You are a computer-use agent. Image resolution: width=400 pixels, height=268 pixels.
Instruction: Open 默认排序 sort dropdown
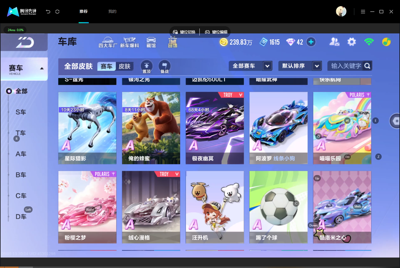point(300,66)
